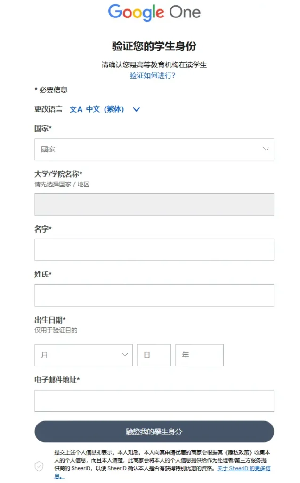Viewport: 300px width, 483px height.
Task: Click the chevron arrow inside the 國家 field
Action: click(265, 149)
